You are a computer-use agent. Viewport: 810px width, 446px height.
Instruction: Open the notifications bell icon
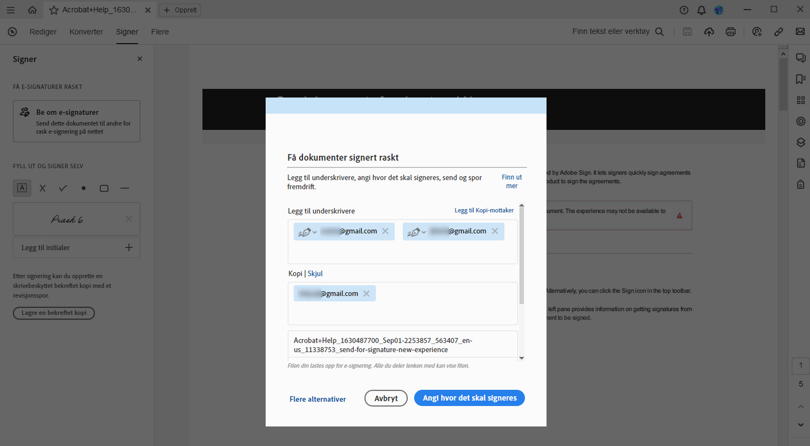[x=701, y=10]
